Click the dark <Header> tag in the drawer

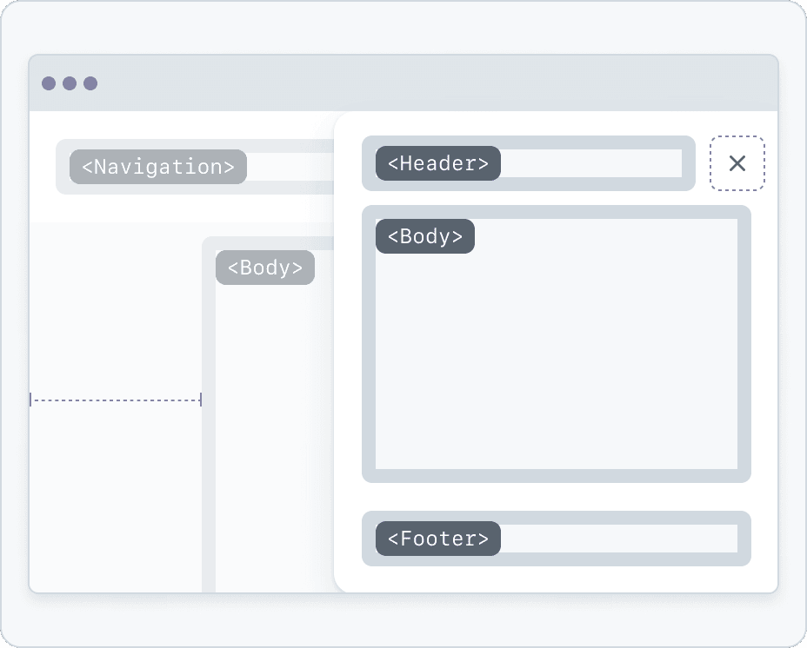438,163
